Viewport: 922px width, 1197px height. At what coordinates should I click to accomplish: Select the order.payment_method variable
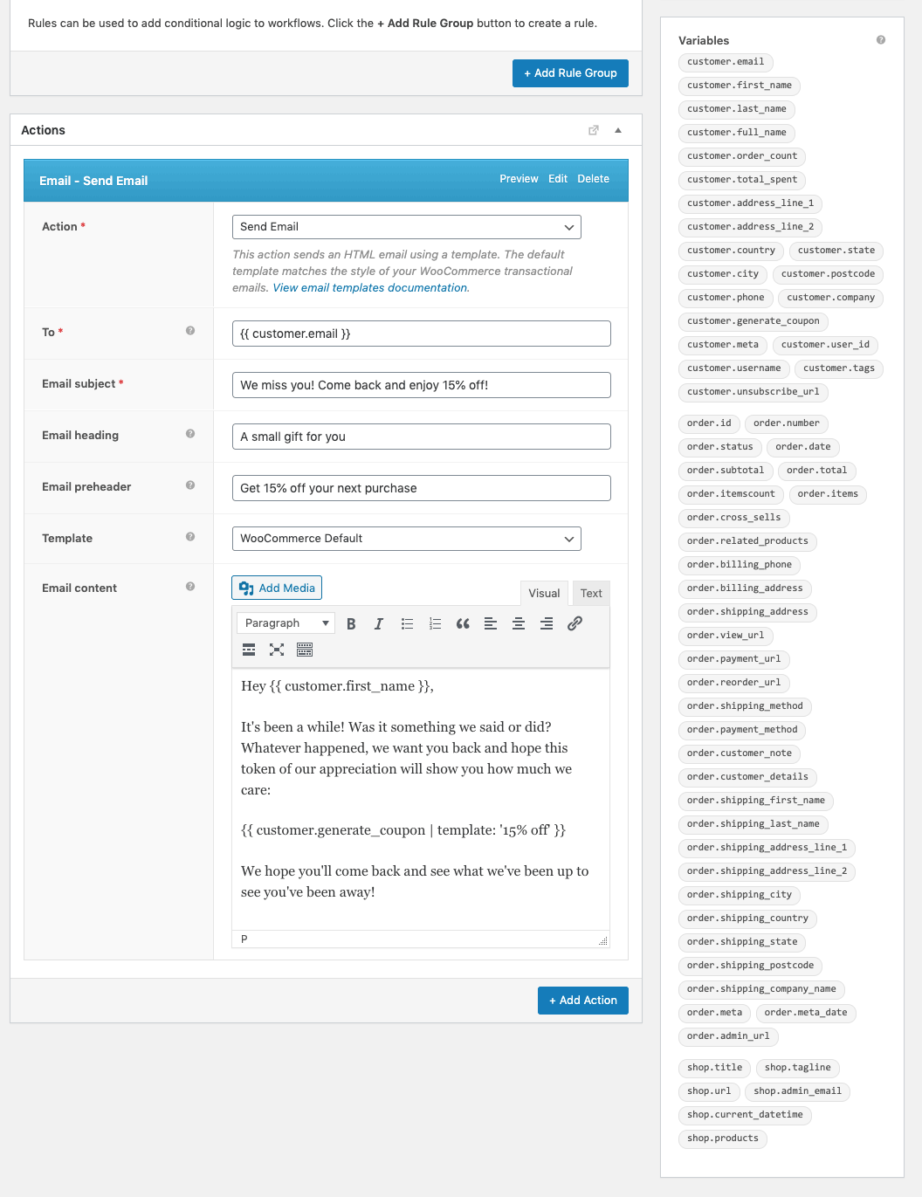[x=742, y=730]
